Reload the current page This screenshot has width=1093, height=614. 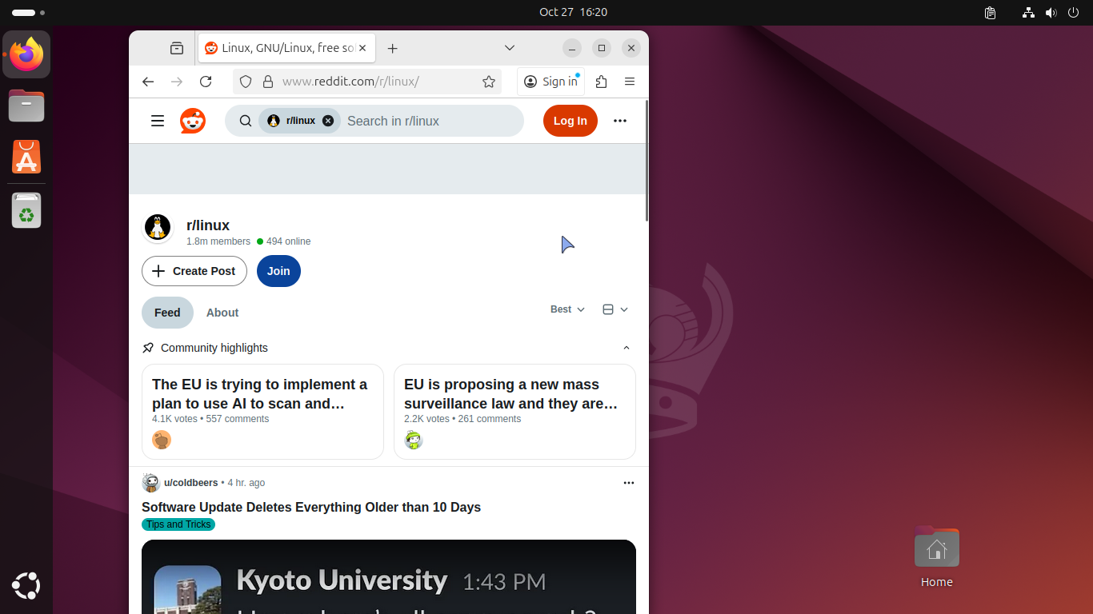click(206, 82)
